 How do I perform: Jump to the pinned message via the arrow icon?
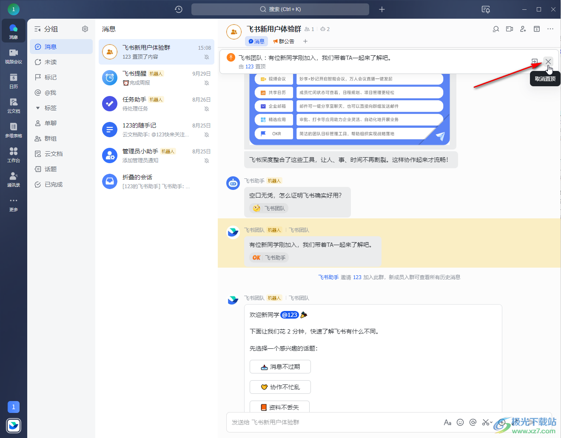(535, 62)
